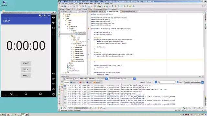207x116 pixels.
Task: Click Help question mark toolbar icon
Action: point(133,6)
